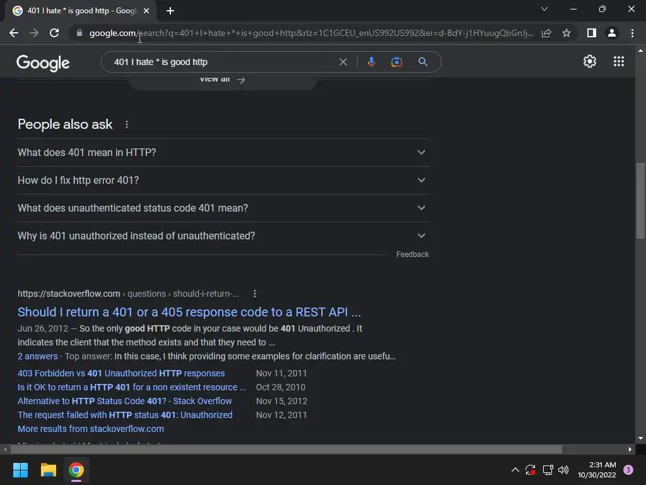Open the notification center badge
The height and width of the screenshot is (485, 646).
tap(628, 470)
